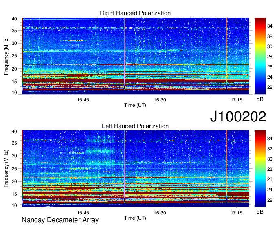The image size is (277, 225).
Task: Click the 24 dB mark on Right Handed colorbar
Action: tap(270, 77)
